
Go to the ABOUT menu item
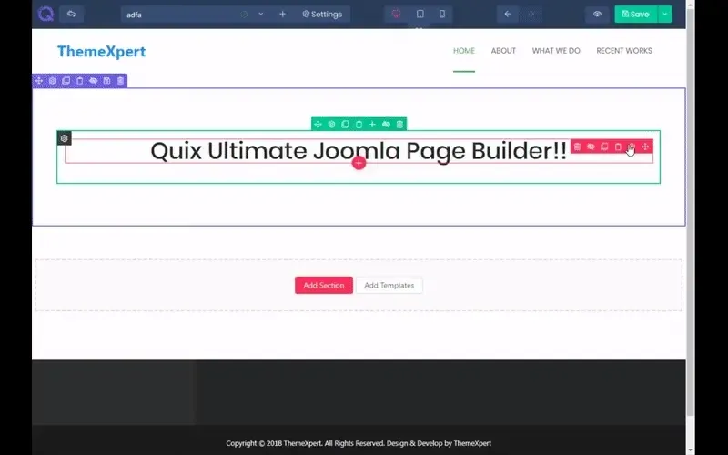503,51
